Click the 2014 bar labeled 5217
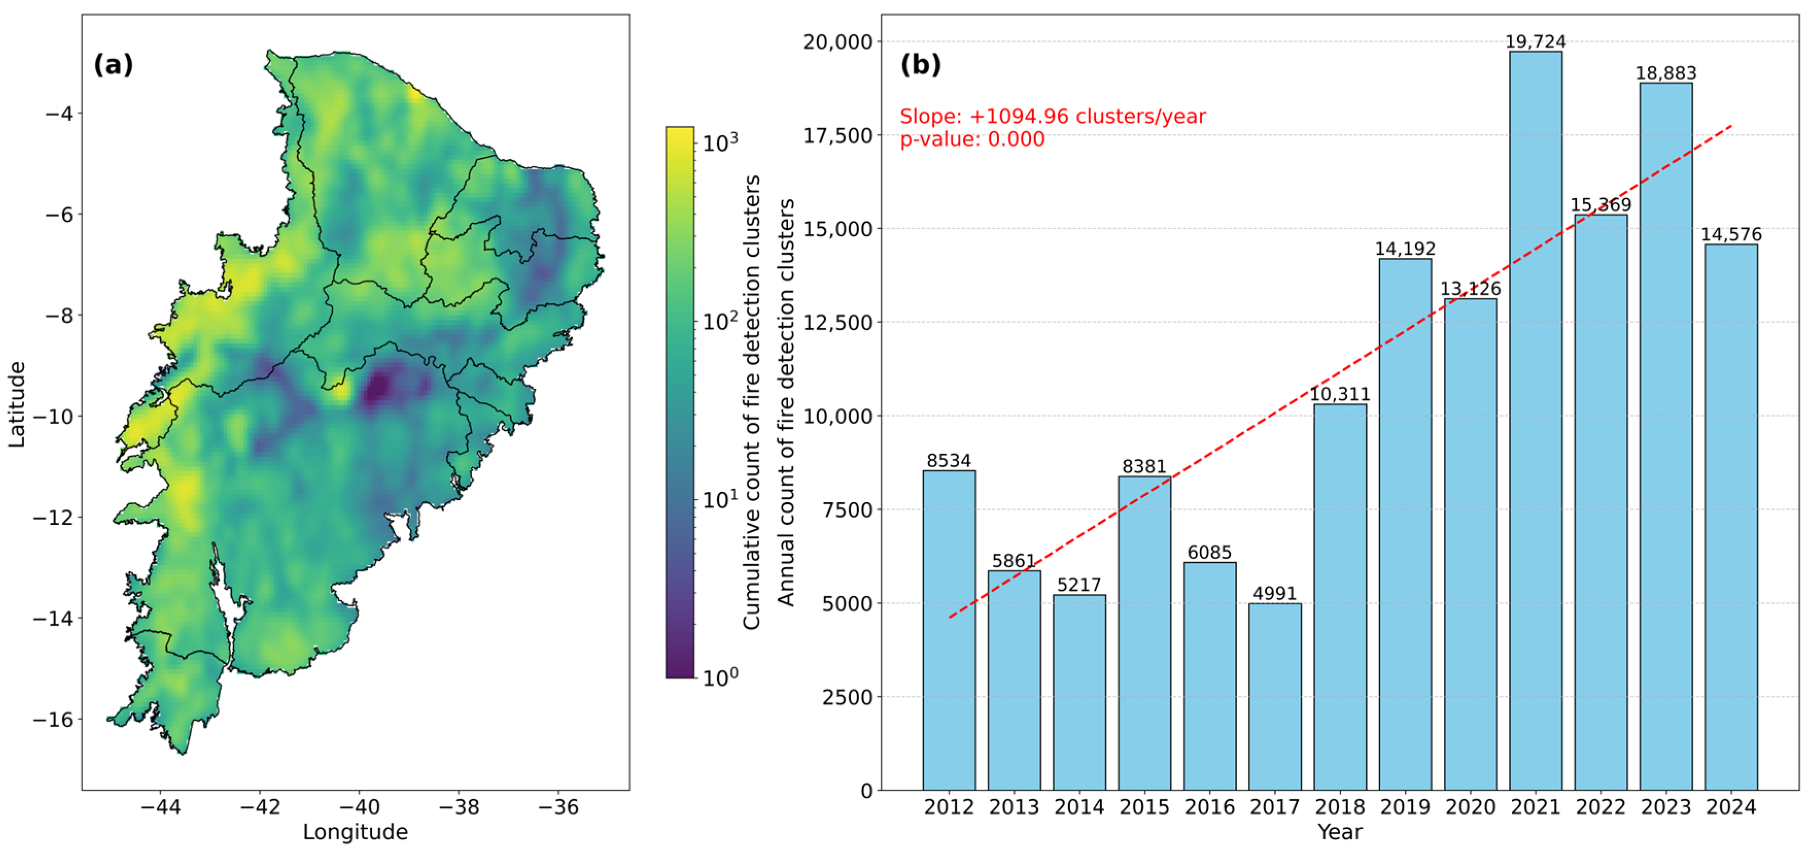Screen dimensions: 1812x848 pos(1079,693)
